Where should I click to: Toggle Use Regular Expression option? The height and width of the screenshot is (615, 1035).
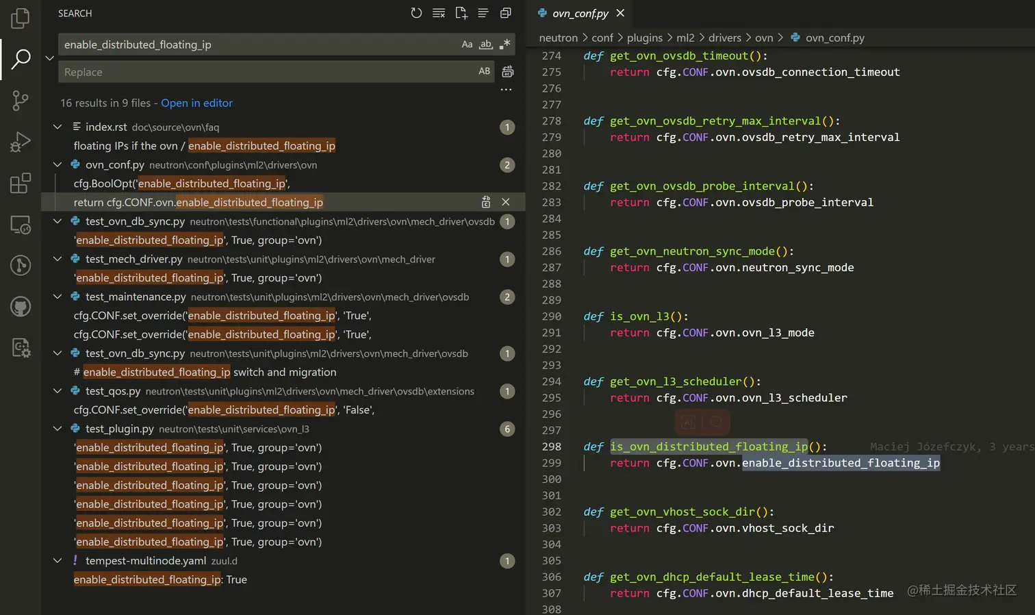pyautogui.click(x=505, y=45)
